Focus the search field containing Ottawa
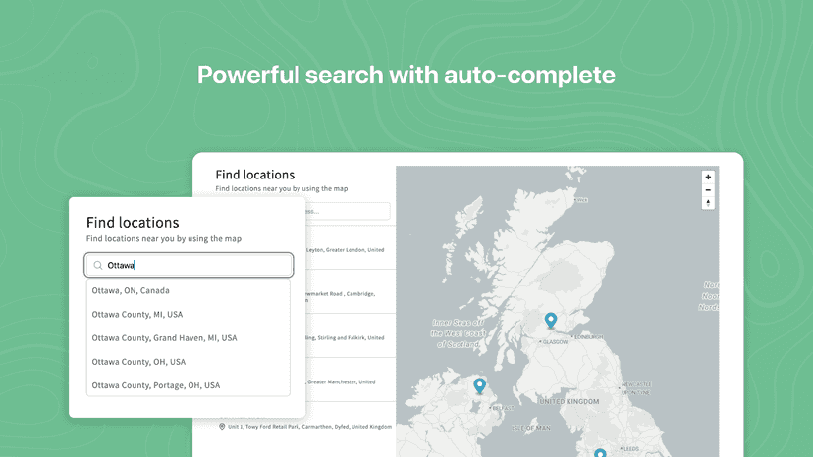Screen dimensions: 813x457 point(189,266)
